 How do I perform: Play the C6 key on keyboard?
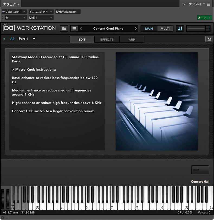(186, 206)
